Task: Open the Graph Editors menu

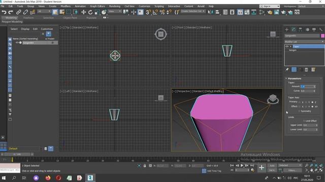Action: 97,6
